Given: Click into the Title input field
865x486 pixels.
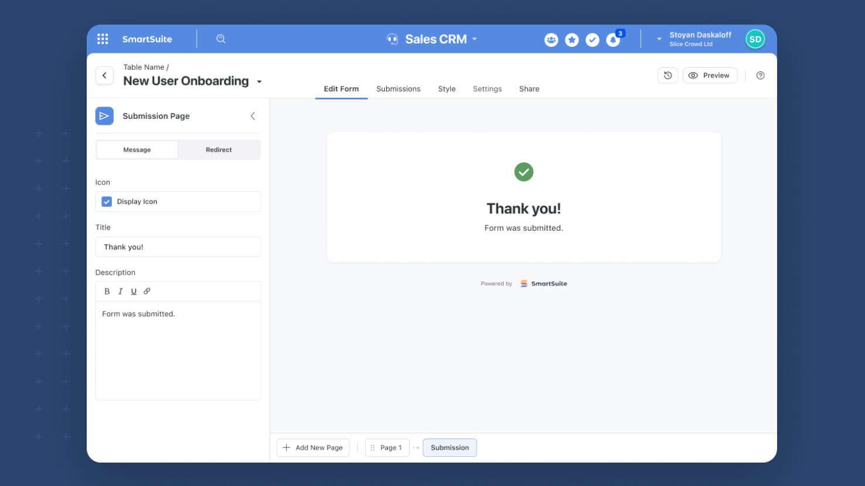Looking at the screenshot, I should pos(178,247).
